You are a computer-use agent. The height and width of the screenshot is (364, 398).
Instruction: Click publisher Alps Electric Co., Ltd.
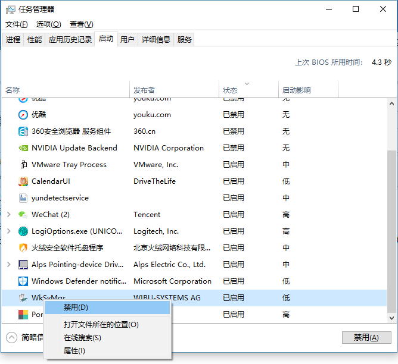(x=169, y=265)
